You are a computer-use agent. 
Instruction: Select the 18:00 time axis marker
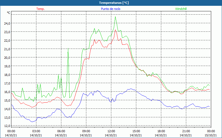pos(161,131)
